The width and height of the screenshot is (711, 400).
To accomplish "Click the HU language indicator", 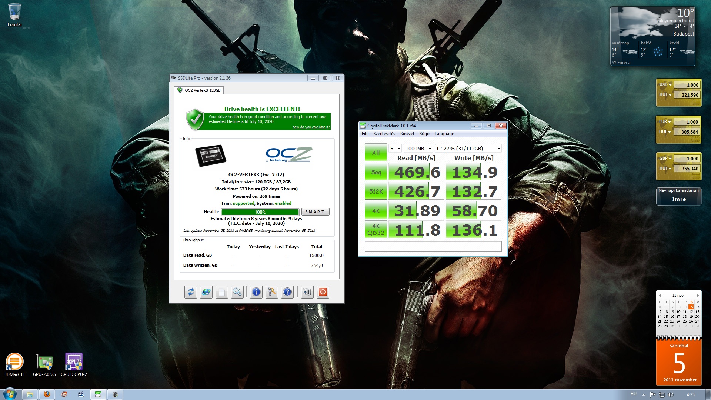I will (x=634, y=394).
